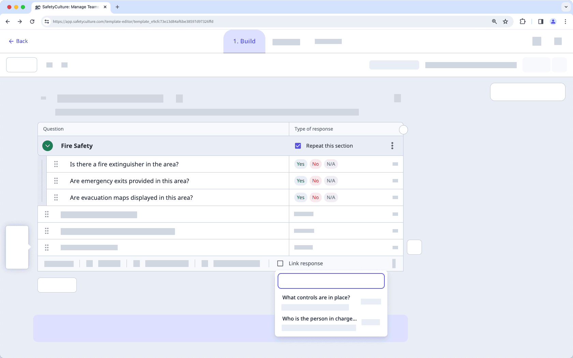Open the Fire Safety section three-dot menu
The image size is (573, 358).
[x=392, y=146]
